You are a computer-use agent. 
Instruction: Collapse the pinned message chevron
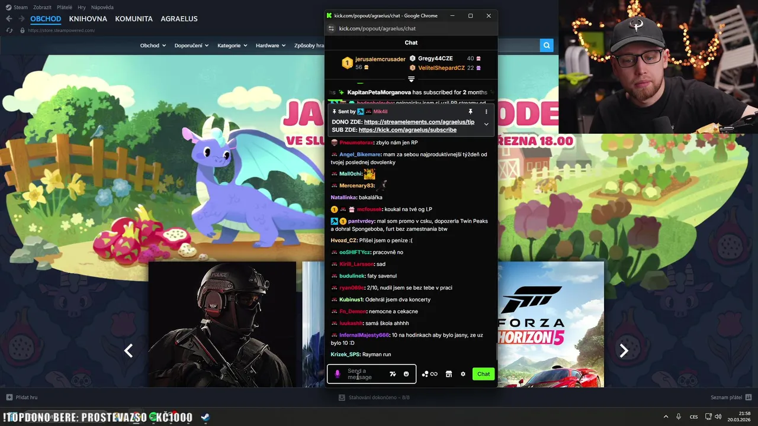[486, 124]
